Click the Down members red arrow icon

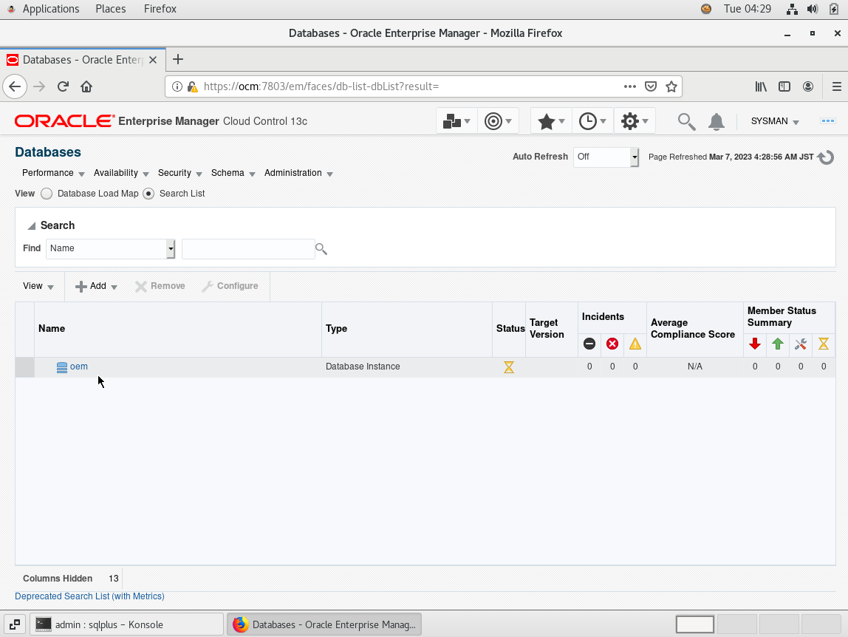coord(755,344)
